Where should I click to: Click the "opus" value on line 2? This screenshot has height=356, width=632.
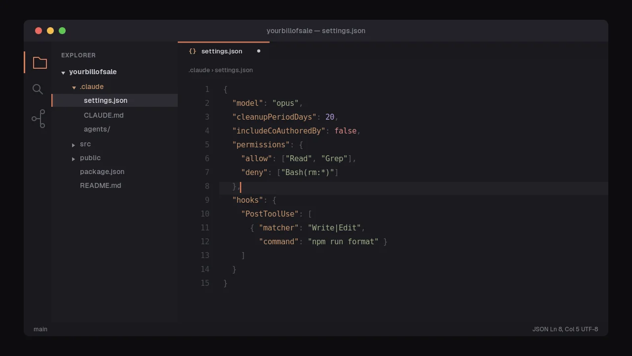285,103
